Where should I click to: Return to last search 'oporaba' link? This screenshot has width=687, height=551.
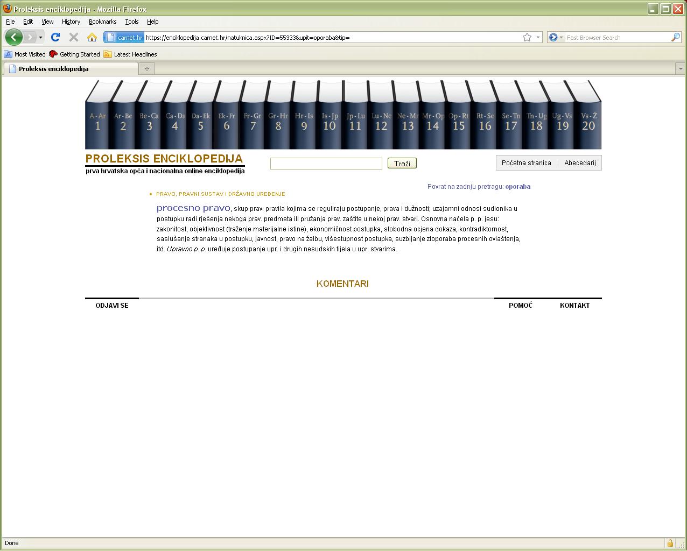518,187
